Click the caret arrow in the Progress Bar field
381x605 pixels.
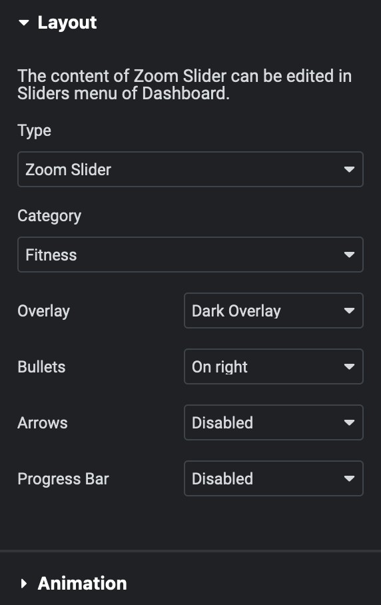[350, 478]
